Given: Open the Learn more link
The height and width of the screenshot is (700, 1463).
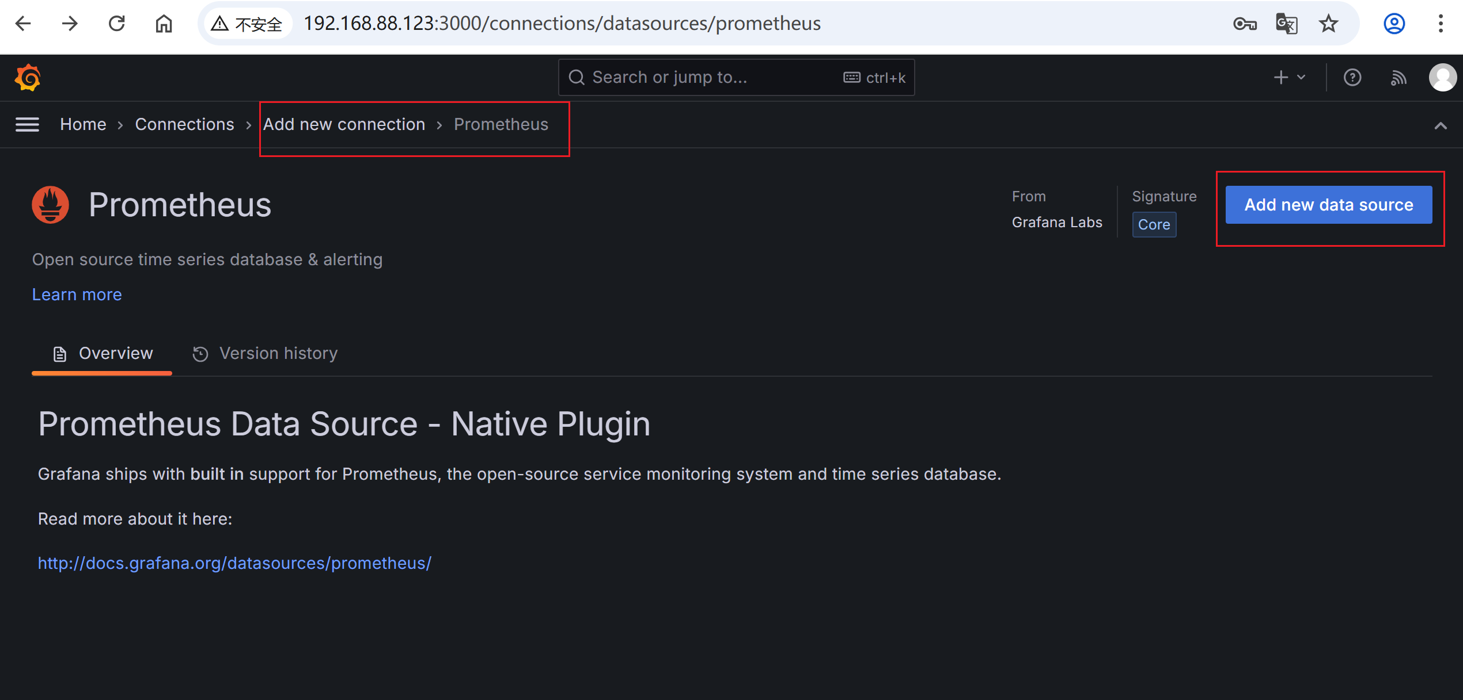Looking at the screenshot, I should click(x=77, y=294).
